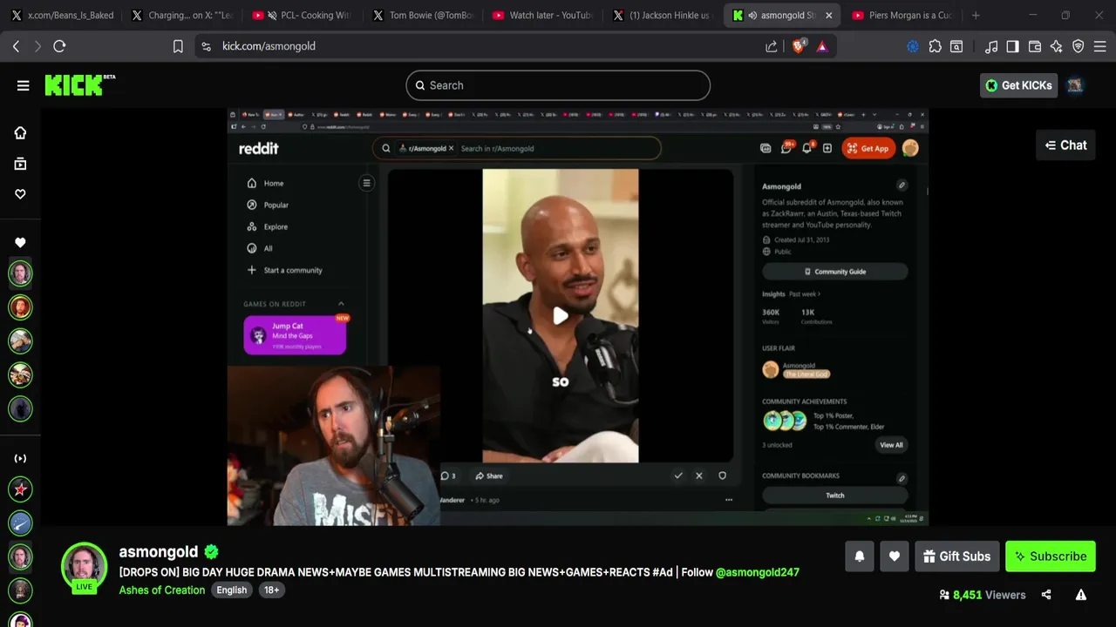The width and height of the screenshot is (1116, 627).
Task: Toggle bookmark for this page
Action: (x=178, y=46)
